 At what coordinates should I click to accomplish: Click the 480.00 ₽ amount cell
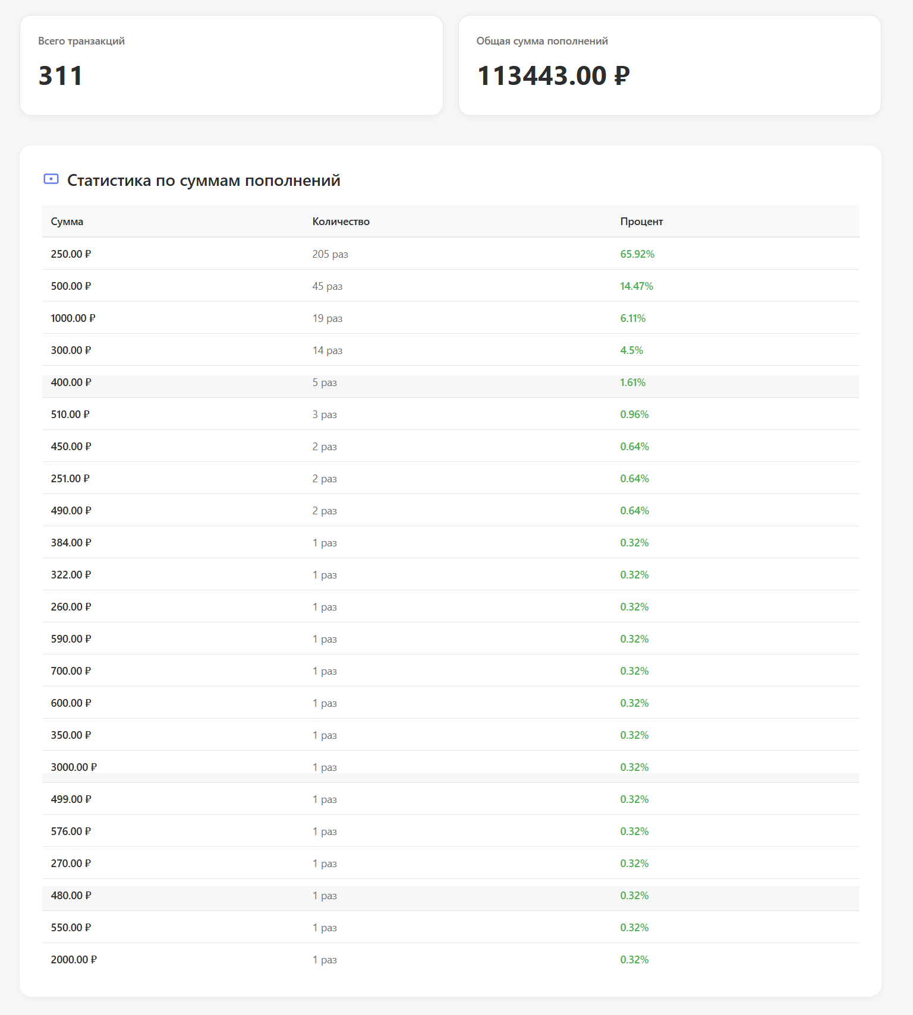coord(71,896)
